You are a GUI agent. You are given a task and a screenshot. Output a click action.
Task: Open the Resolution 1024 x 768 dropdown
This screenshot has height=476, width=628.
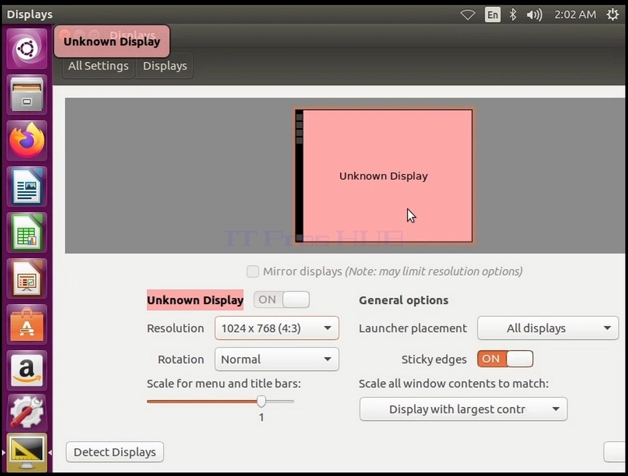pyautogui.click(x=277, y=328)
